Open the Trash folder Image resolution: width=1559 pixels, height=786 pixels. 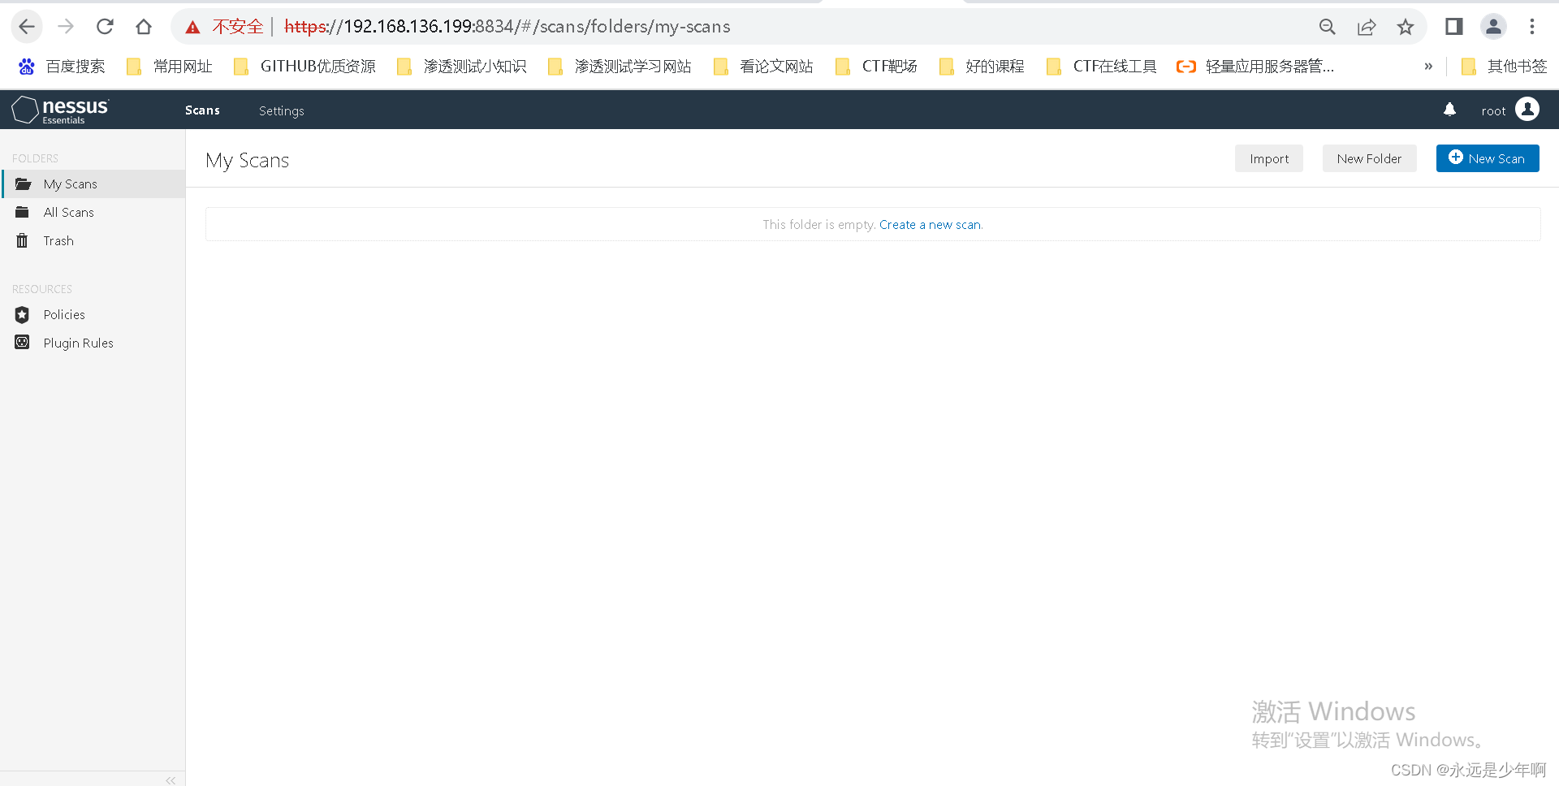click(x=93, y=241)
